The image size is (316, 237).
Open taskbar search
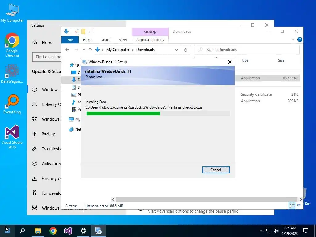click(x=22, y=231)
